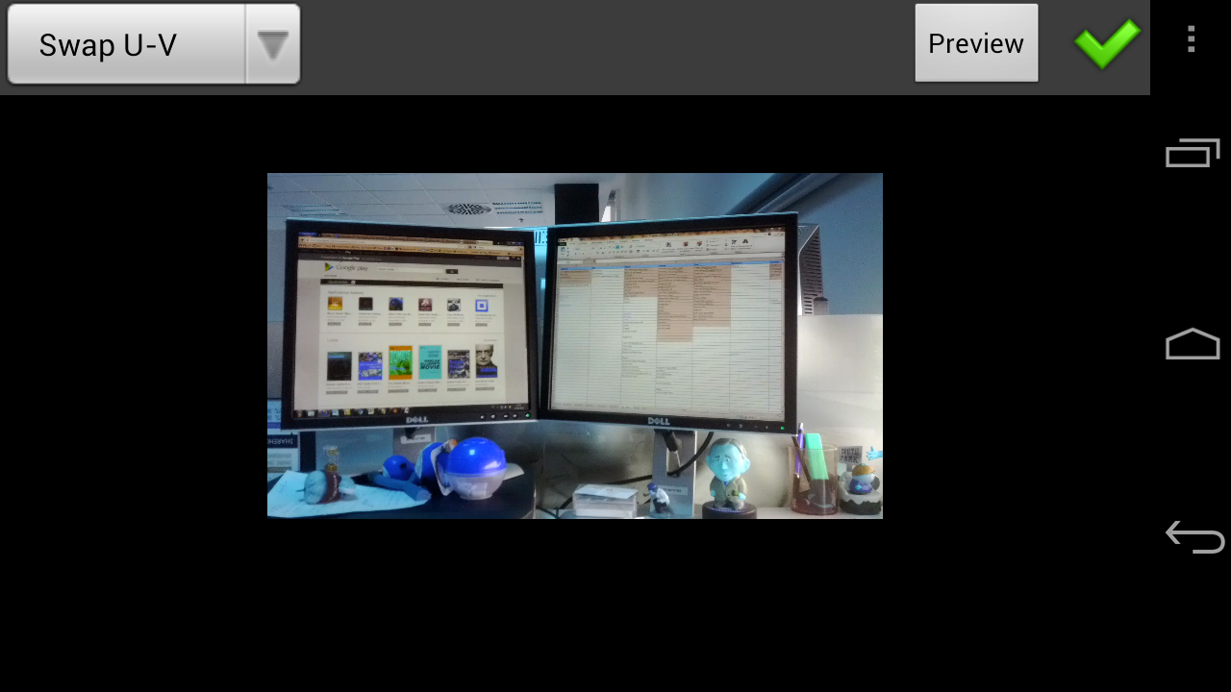Select the image preview showing dual Dell monitors
The width and height of the screenshot is (1231, 692).
click(574, 346)
